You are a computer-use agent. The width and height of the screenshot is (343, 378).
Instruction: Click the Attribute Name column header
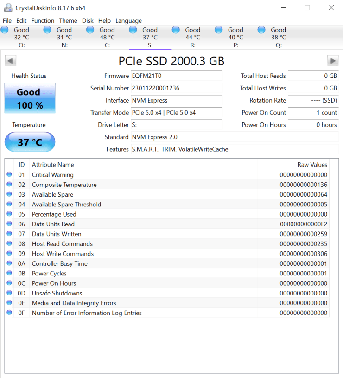pos(144,165)
